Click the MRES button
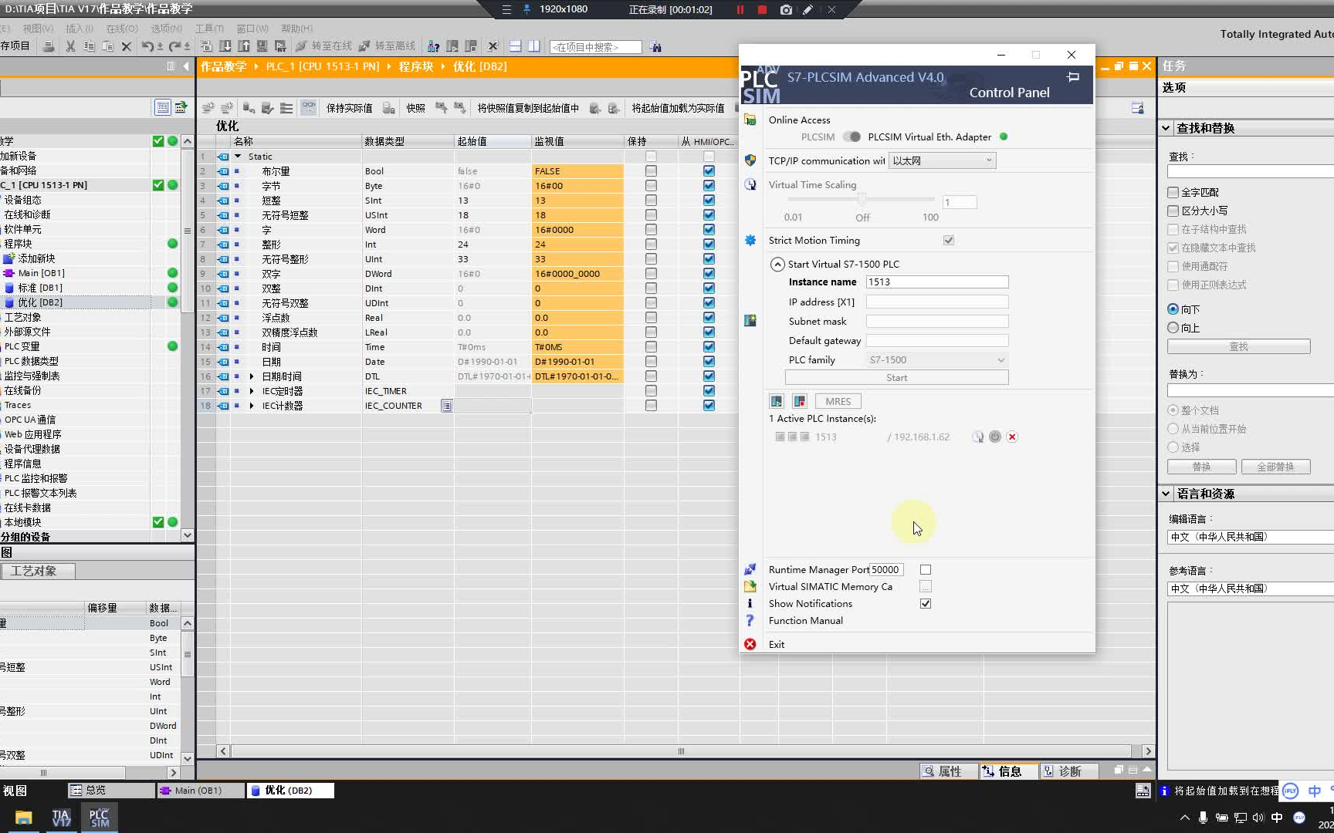Image resolution: width=1334 pixels, height=833 pixels. tap(838, 401)
